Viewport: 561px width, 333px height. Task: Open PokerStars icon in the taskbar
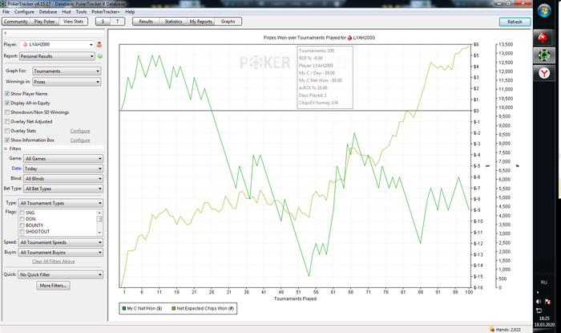coord(543,38)
